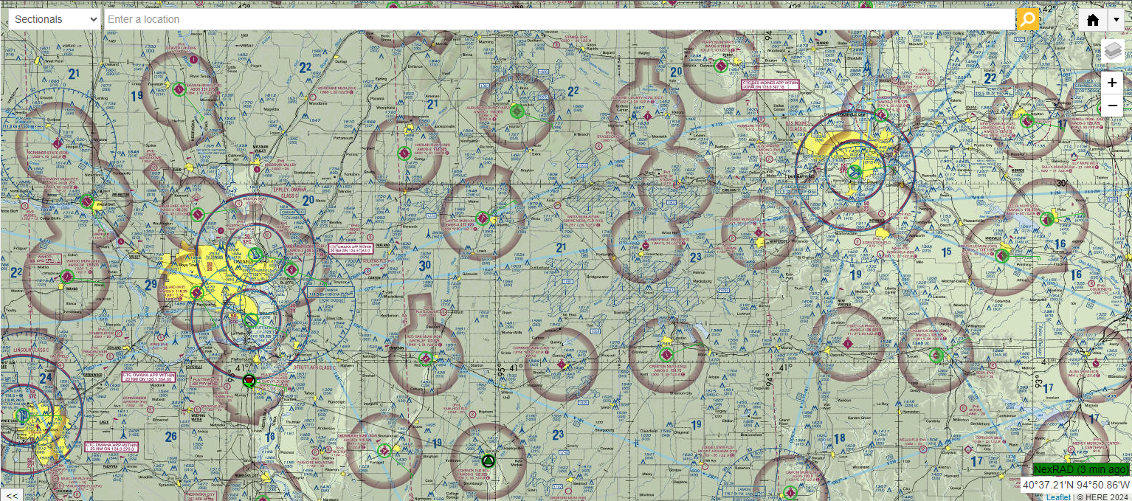Select the black triangle map marker near Clarinda
Screen dimensions: 1132x501
pyautogui.click(x=488, y=461)
